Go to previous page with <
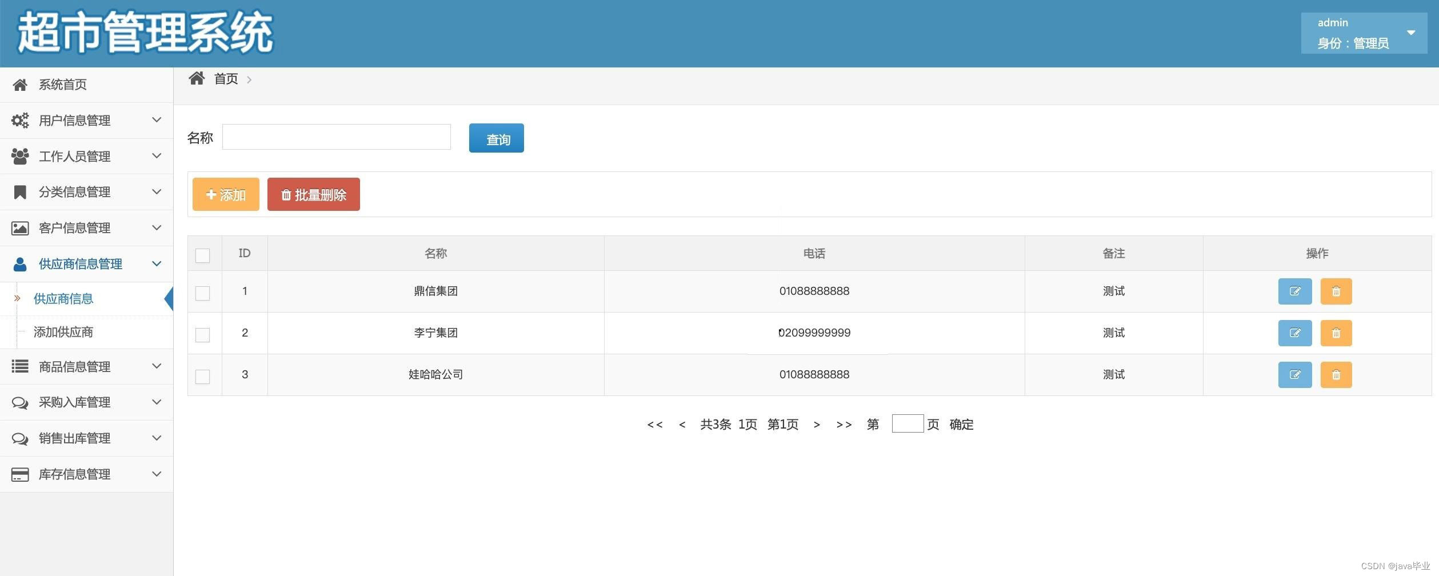Screen dimensions: 1439x576 [682, 425]
